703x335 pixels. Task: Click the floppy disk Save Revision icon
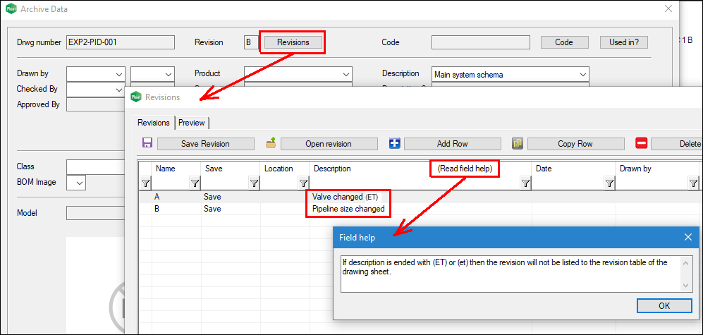147,143
